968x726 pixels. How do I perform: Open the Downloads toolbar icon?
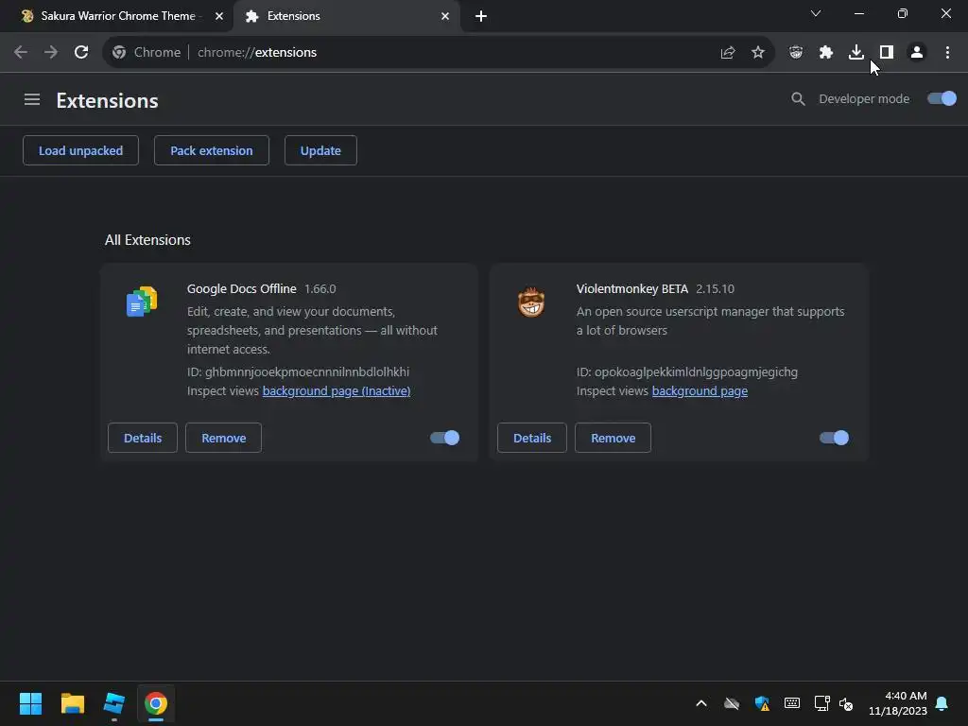[856, 53]
